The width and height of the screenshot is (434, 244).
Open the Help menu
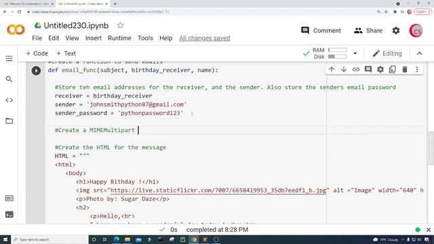point(165,38)
